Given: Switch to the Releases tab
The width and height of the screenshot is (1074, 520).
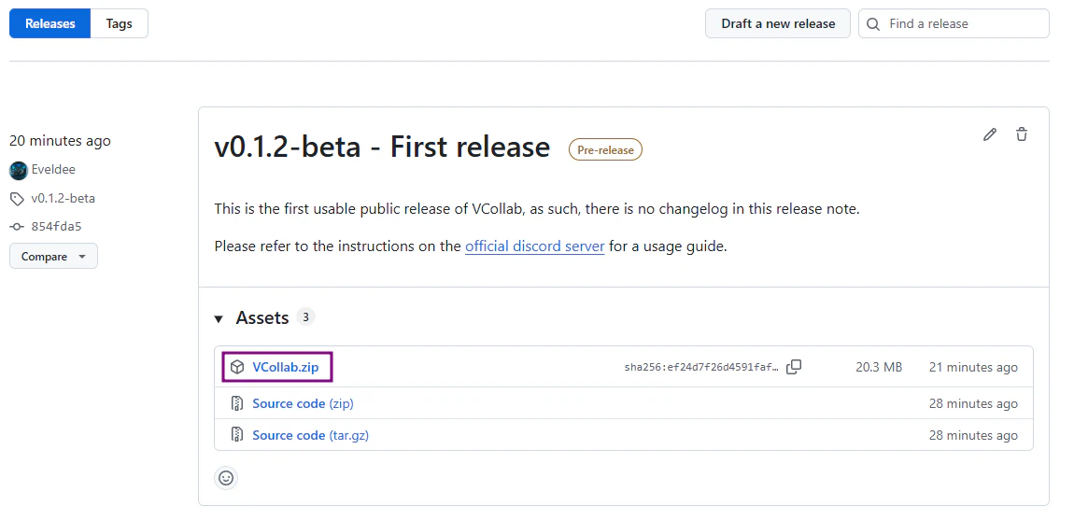Looking at the screenshot, I should (50, 23).
